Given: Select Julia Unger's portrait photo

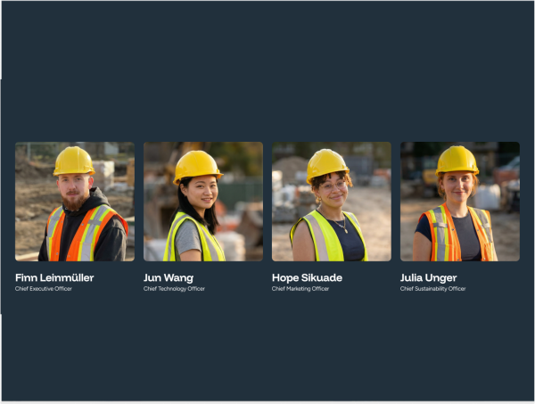Looking at the screenshot, I should pyautogui.click(x=460, y=202).
